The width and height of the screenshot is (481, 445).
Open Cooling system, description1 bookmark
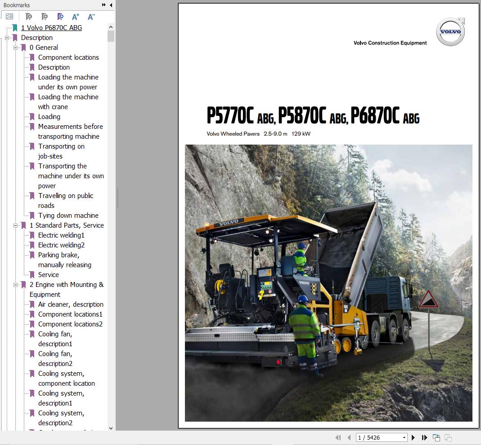[61, 398]
